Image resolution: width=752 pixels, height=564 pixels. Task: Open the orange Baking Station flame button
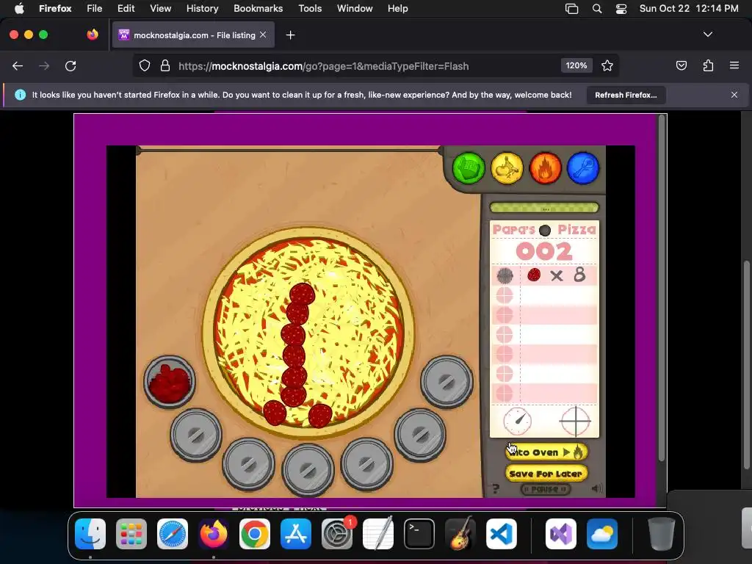545,168
